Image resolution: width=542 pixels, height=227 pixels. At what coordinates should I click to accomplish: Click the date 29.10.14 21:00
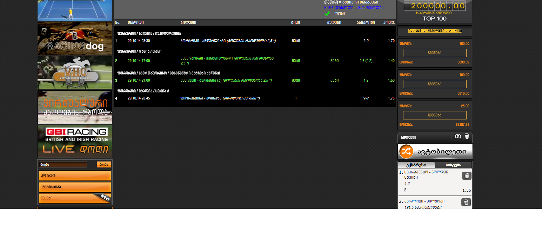(139, 80)
